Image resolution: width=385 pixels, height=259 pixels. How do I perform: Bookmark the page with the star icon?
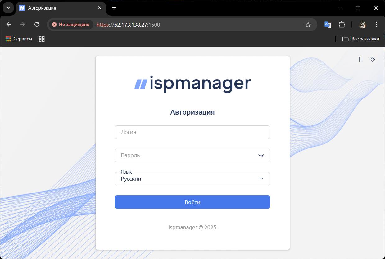coord(308,24)
